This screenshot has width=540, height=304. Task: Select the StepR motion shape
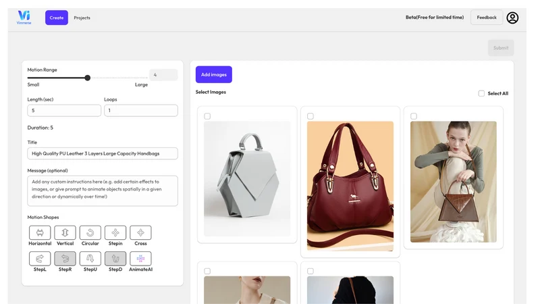[x=65, y=259]
